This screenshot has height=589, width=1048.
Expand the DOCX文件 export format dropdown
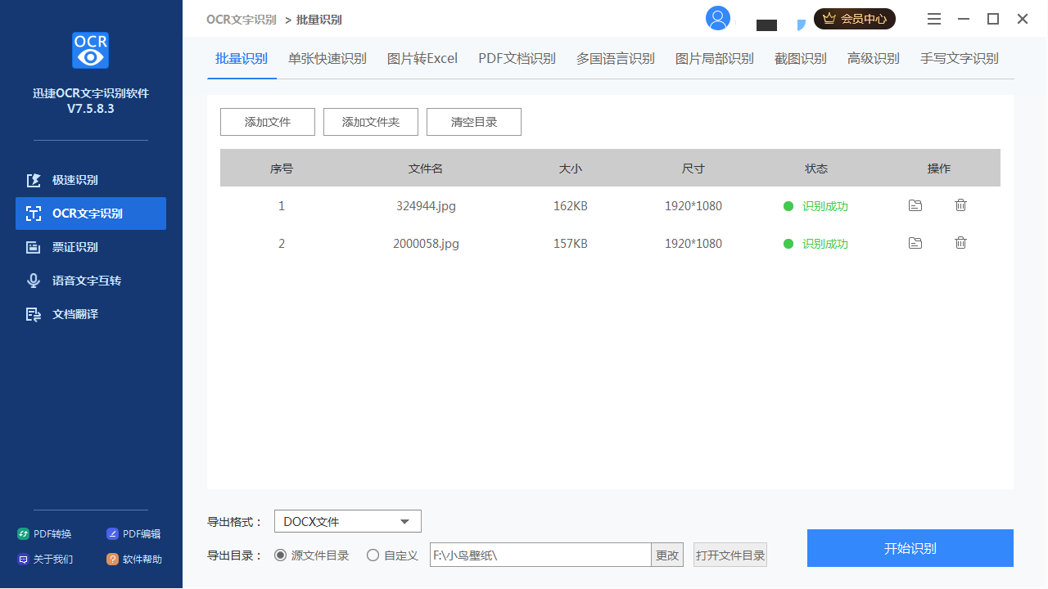click(x=348, y=521)
